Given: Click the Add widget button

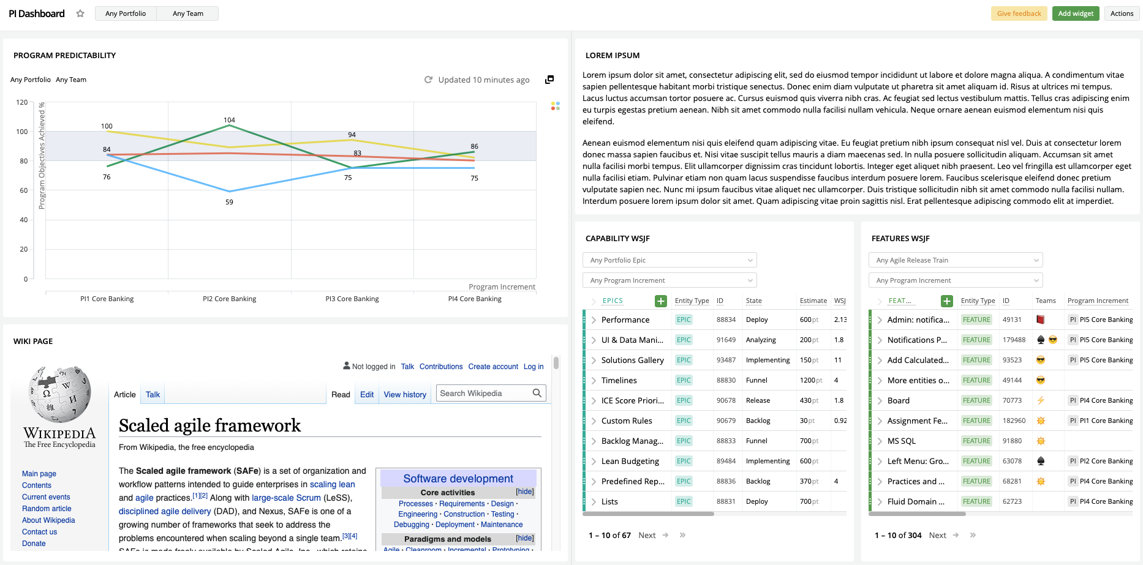Looking at the screenshot, I should 1076,13.
